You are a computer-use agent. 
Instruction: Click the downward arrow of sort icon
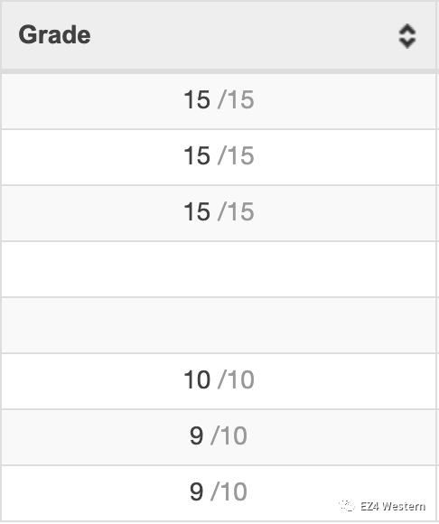407,42
